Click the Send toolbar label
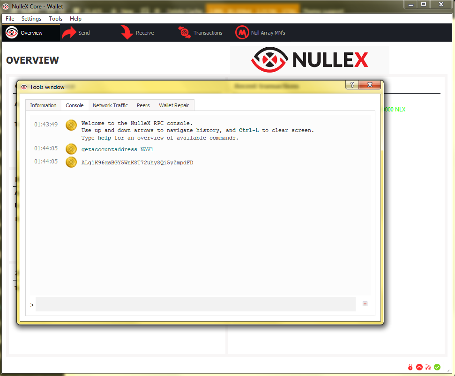Image resolution: width=455 pixels, height=376 pixels. pyautogui.click(x=84, y=33)
